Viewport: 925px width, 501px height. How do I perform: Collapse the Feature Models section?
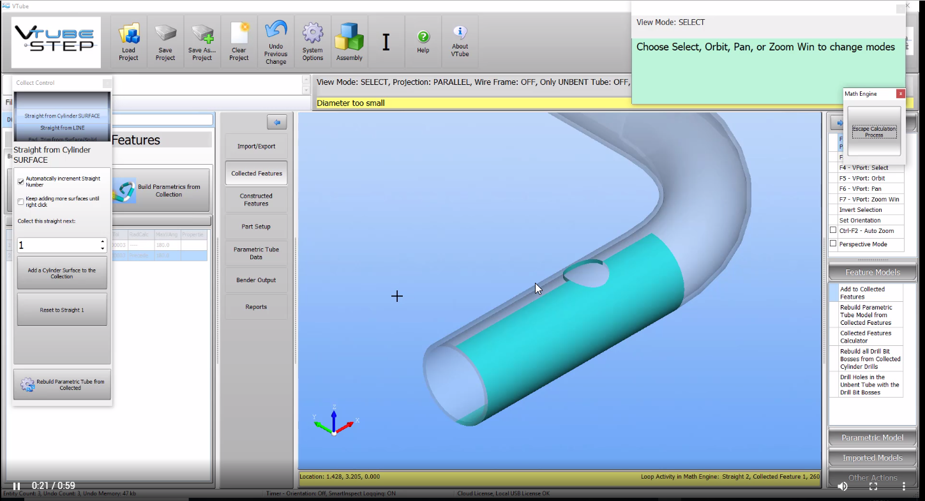[x=872, y=273]
